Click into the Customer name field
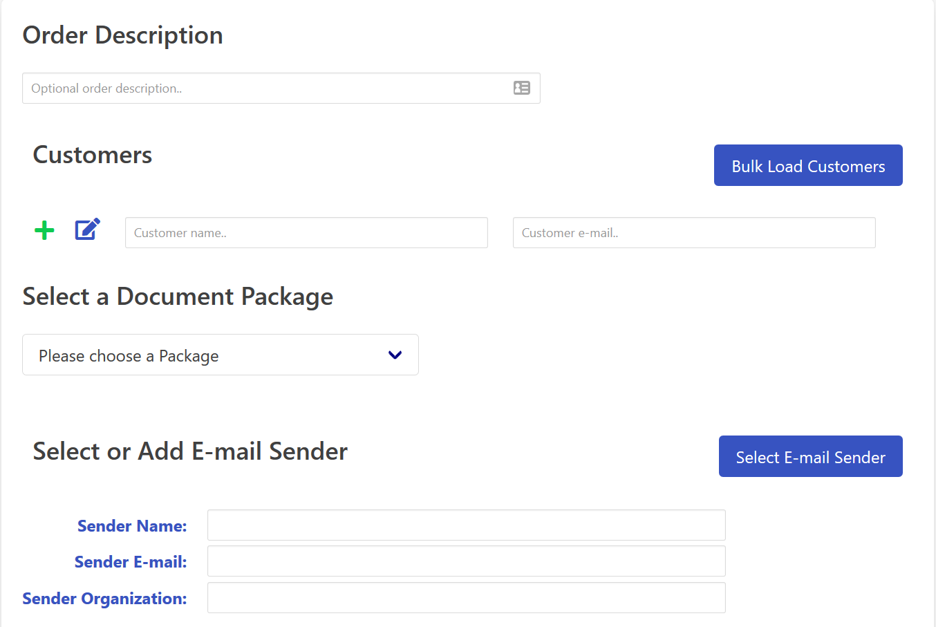The width and height of the screenshot is (936, 627). click(306, 233)
